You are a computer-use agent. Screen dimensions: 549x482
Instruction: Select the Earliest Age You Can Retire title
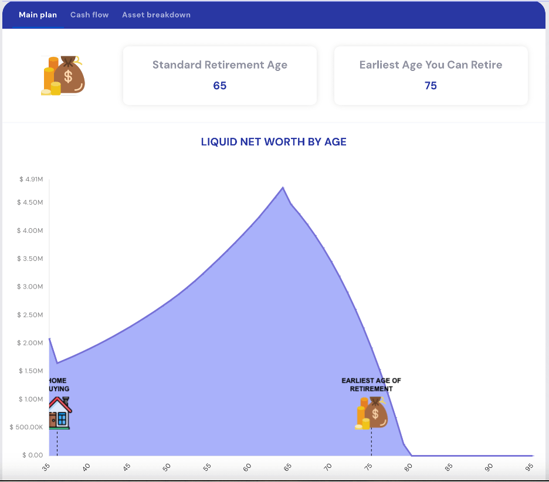pos(431,65)
